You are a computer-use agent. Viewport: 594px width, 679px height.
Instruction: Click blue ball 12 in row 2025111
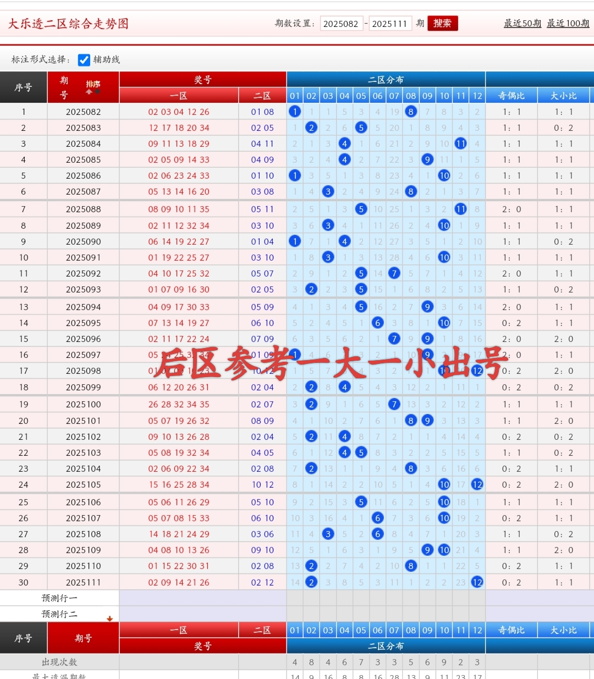[x=477, y=582]
